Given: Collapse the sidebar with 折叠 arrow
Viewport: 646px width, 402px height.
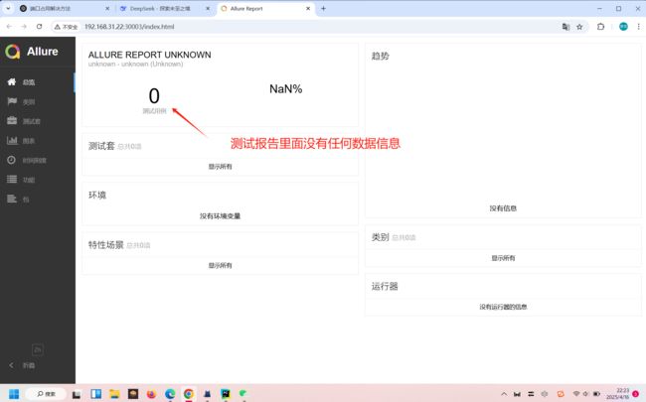Looking at the screenshot, I should (x=11, y=365).
